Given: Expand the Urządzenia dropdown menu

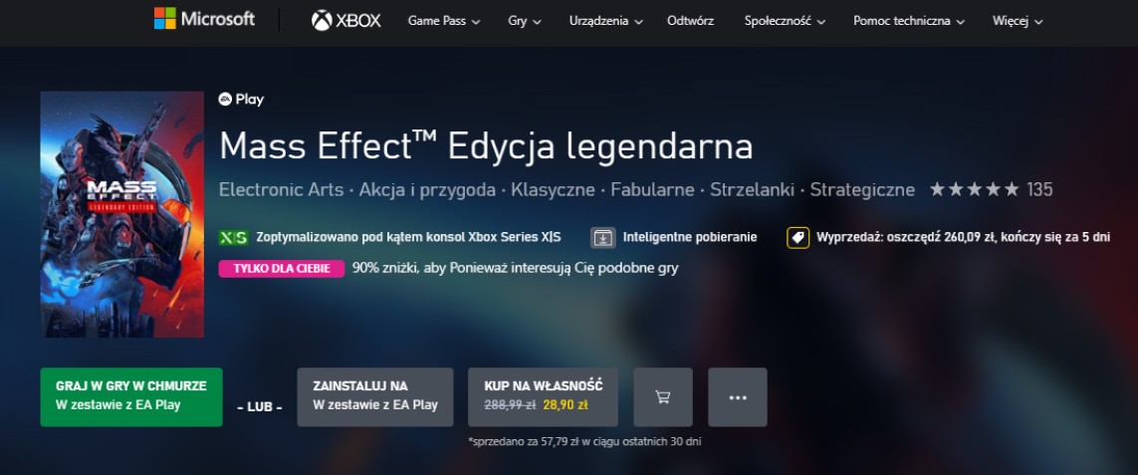Looking at the screenshot, I should 606,21.
